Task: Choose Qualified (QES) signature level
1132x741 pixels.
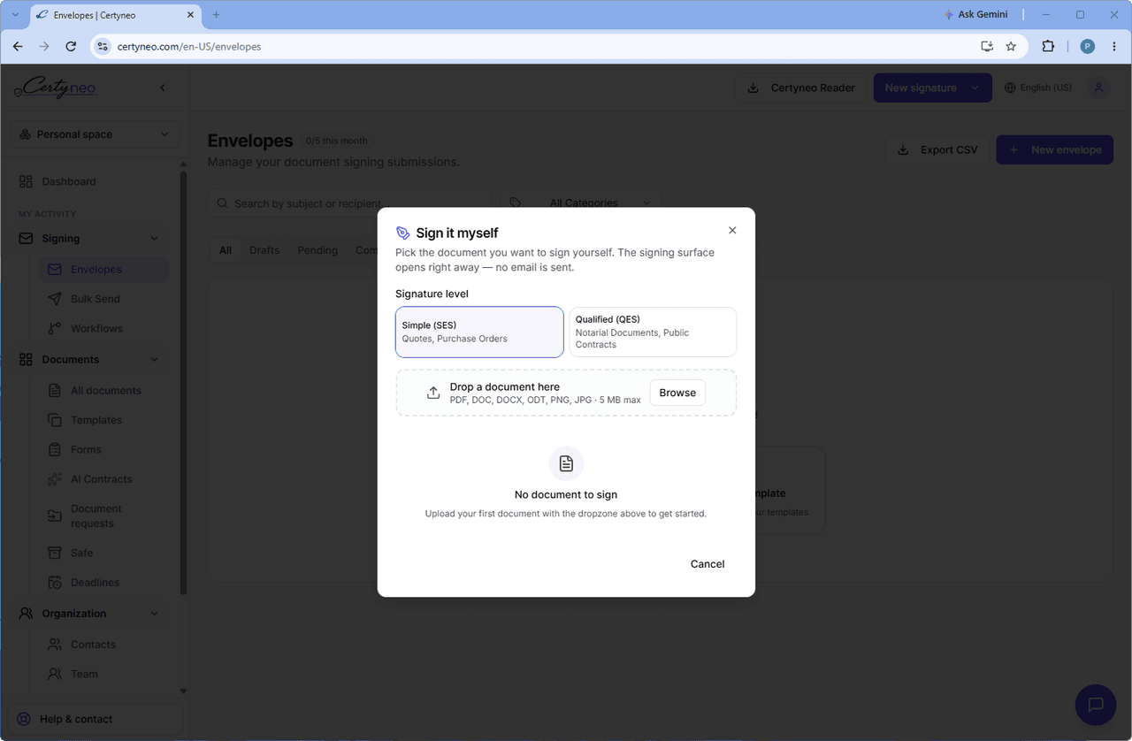Action: [653, 332]
